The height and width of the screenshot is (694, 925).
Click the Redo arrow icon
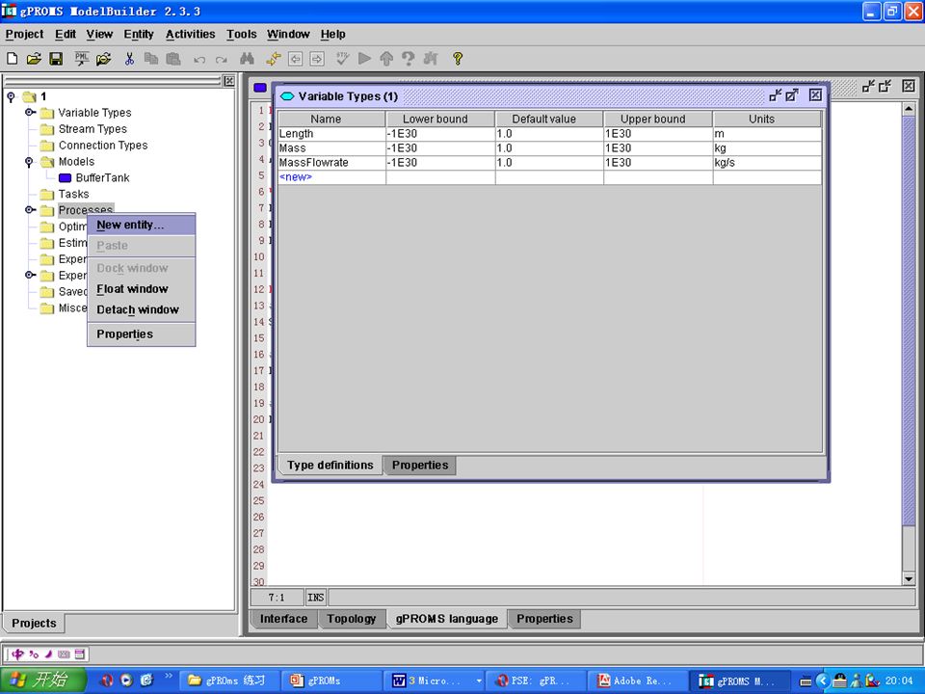click(222, 59)
